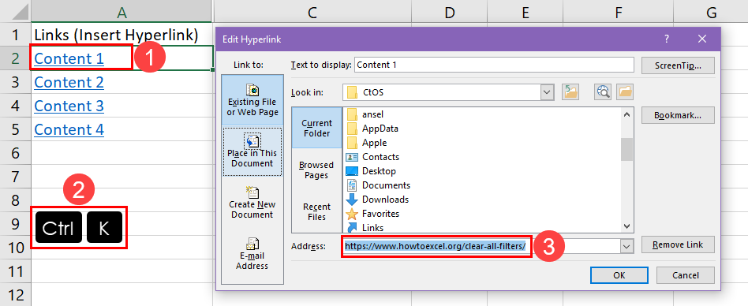
Task: Open the Look in dropdown
Action: point(547,92)
